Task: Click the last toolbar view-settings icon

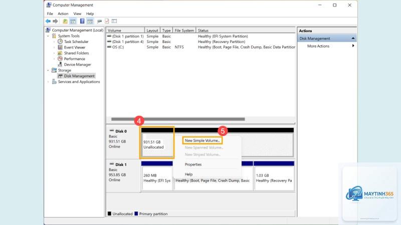Action: 114,21
